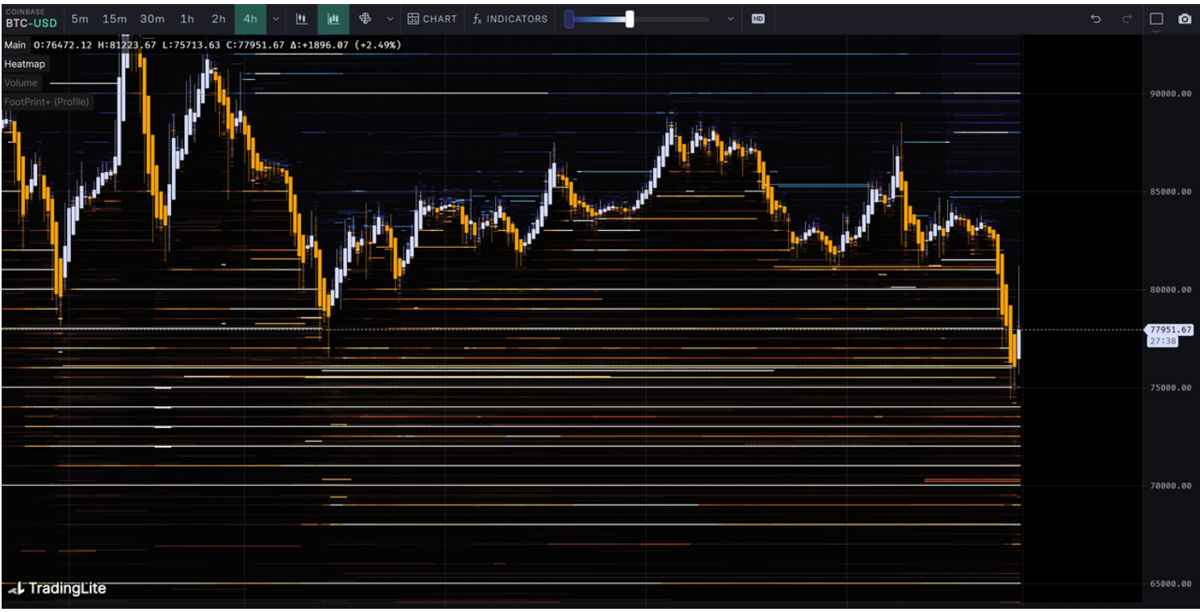This screenshot has width=1200, height=612.
Task: Toggle the Volume layer label
Action: click(21, 83)
